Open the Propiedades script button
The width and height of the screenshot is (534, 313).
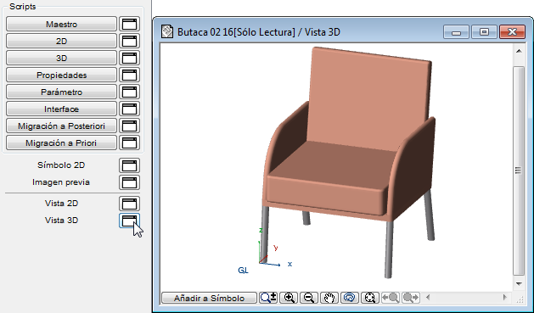click(62, 75)
